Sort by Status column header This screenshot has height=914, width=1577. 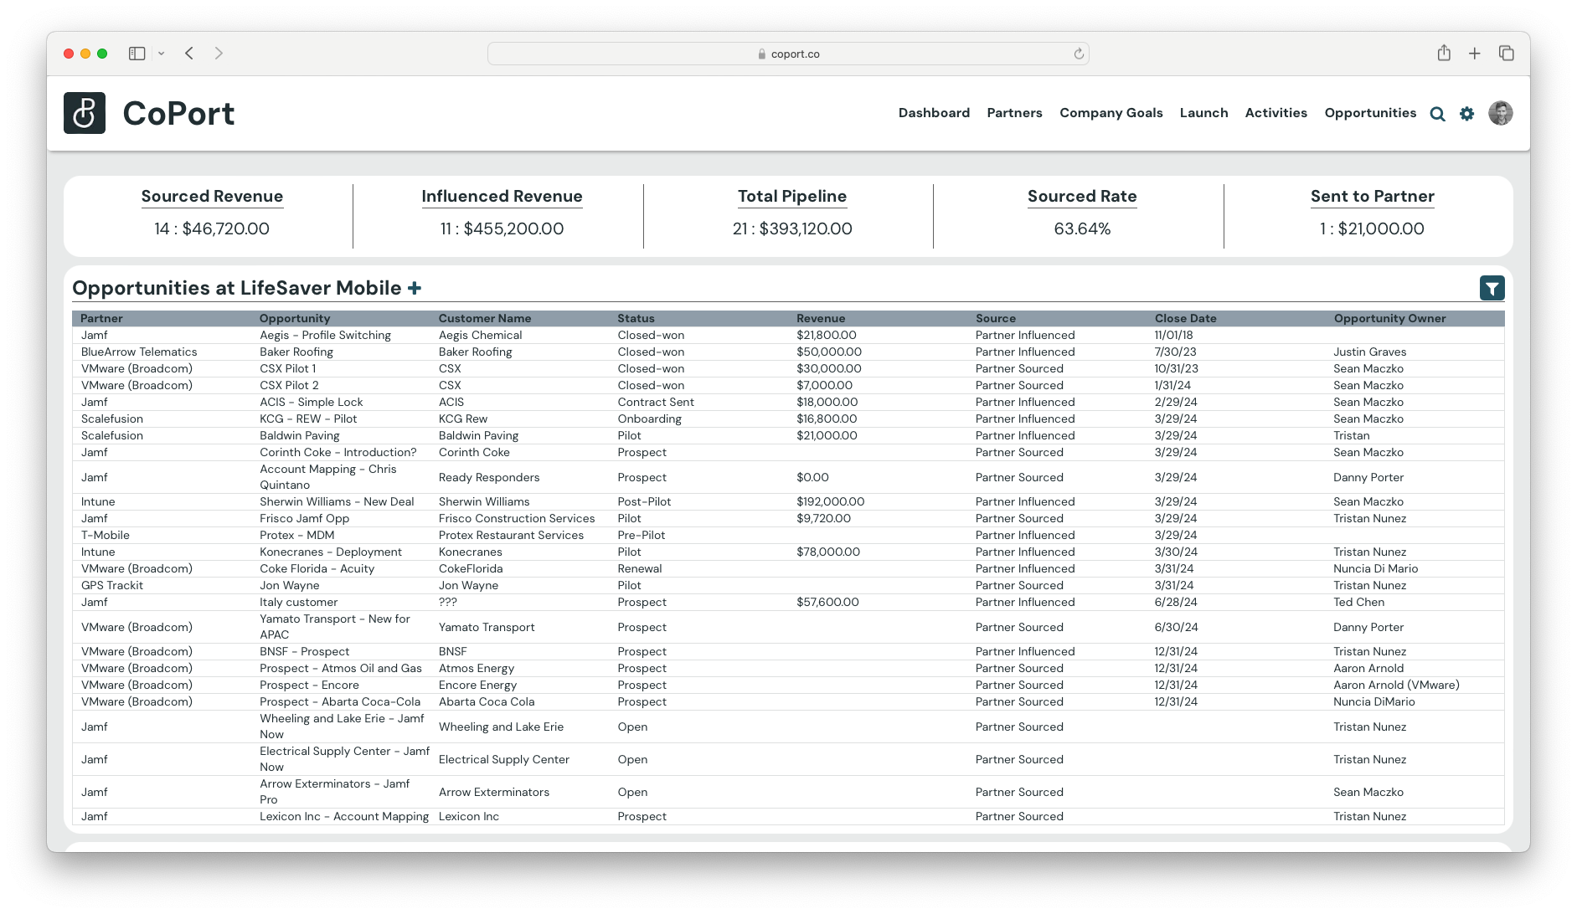(636, 319)
